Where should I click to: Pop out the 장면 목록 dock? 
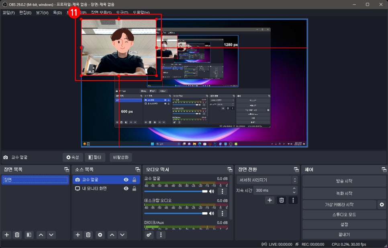tap(67, 169)
